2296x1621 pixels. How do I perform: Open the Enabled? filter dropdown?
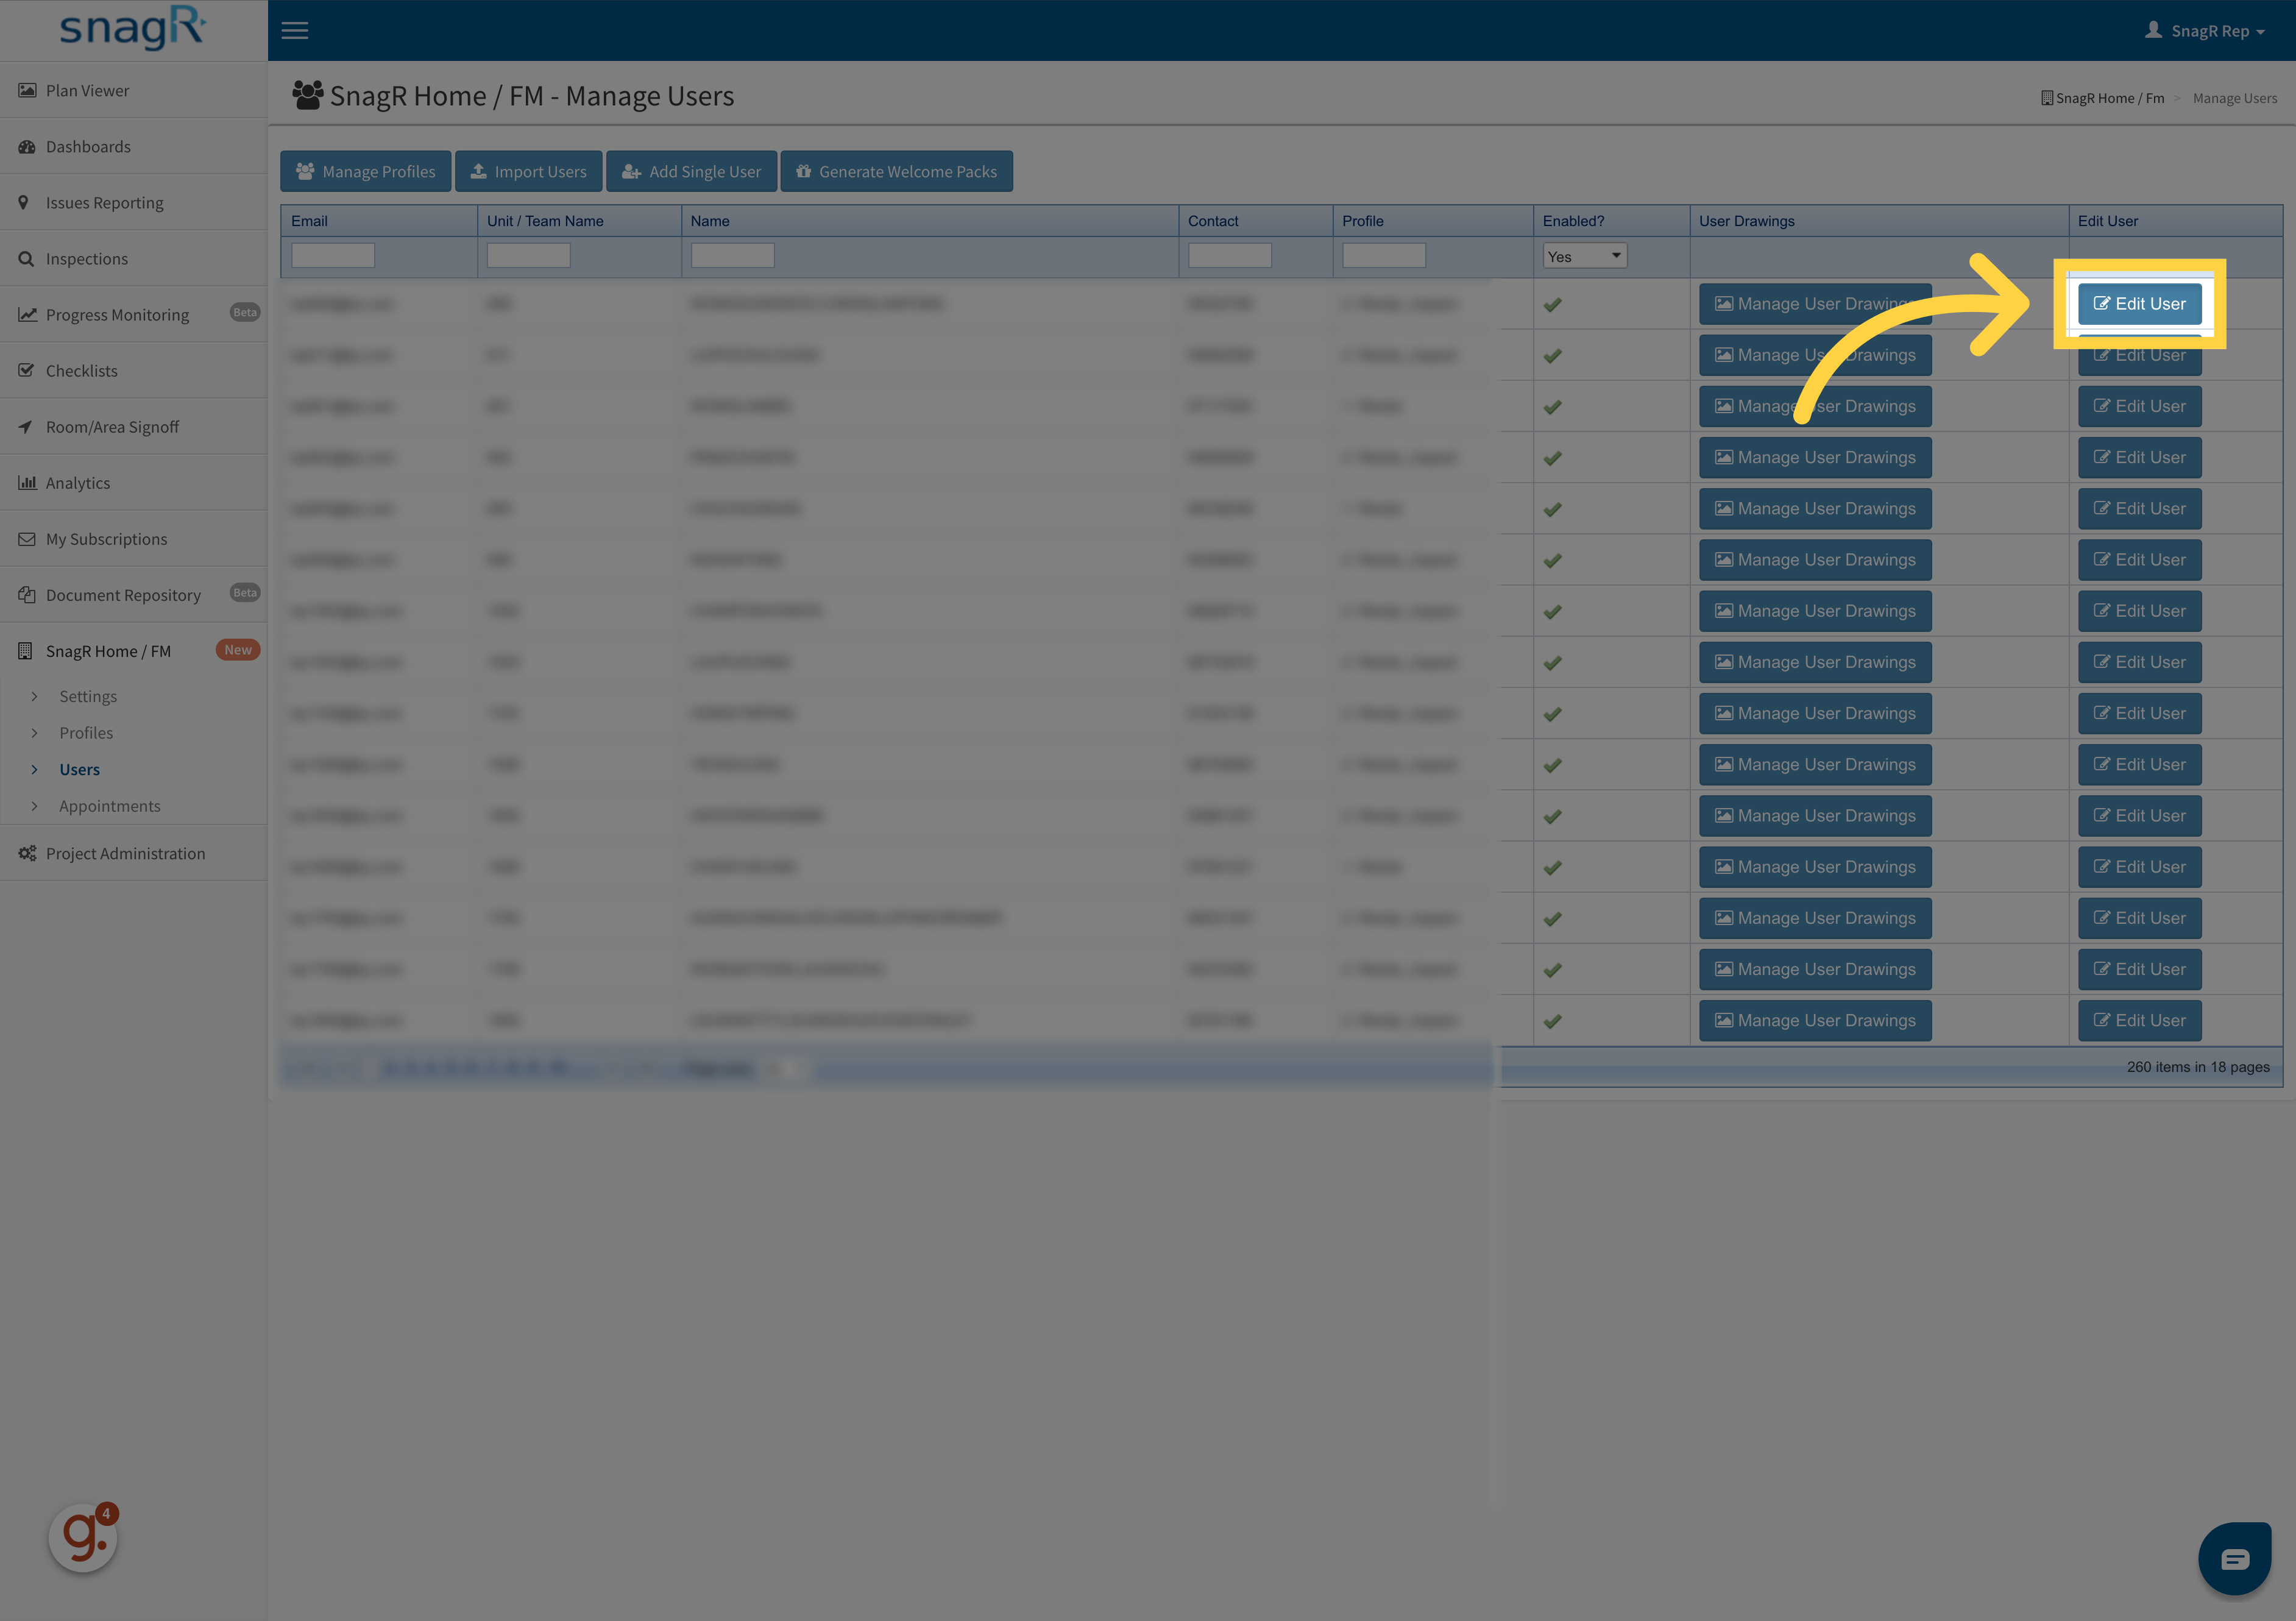point(1584,256)
